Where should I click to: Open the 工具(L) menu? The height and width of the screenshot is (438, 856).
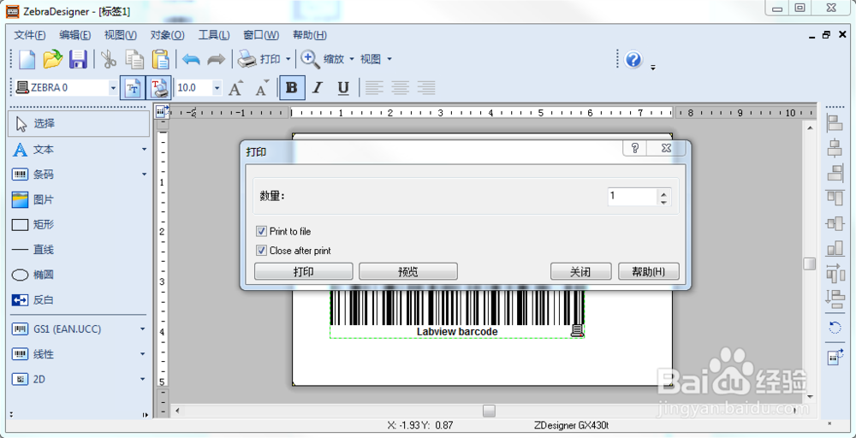click(214, 35)
